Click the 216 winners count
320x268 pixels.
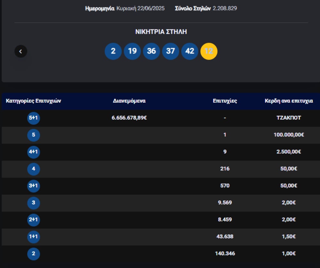pyautogui.click(x=225, y=169)
